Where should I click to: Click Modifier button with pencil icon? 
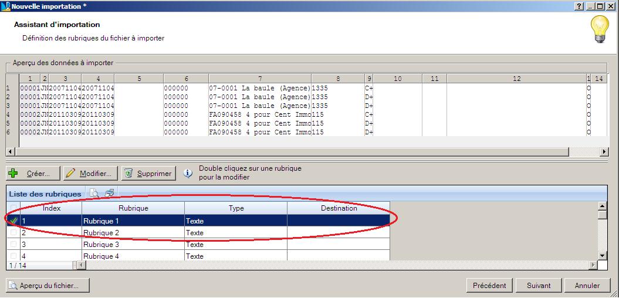91,173
